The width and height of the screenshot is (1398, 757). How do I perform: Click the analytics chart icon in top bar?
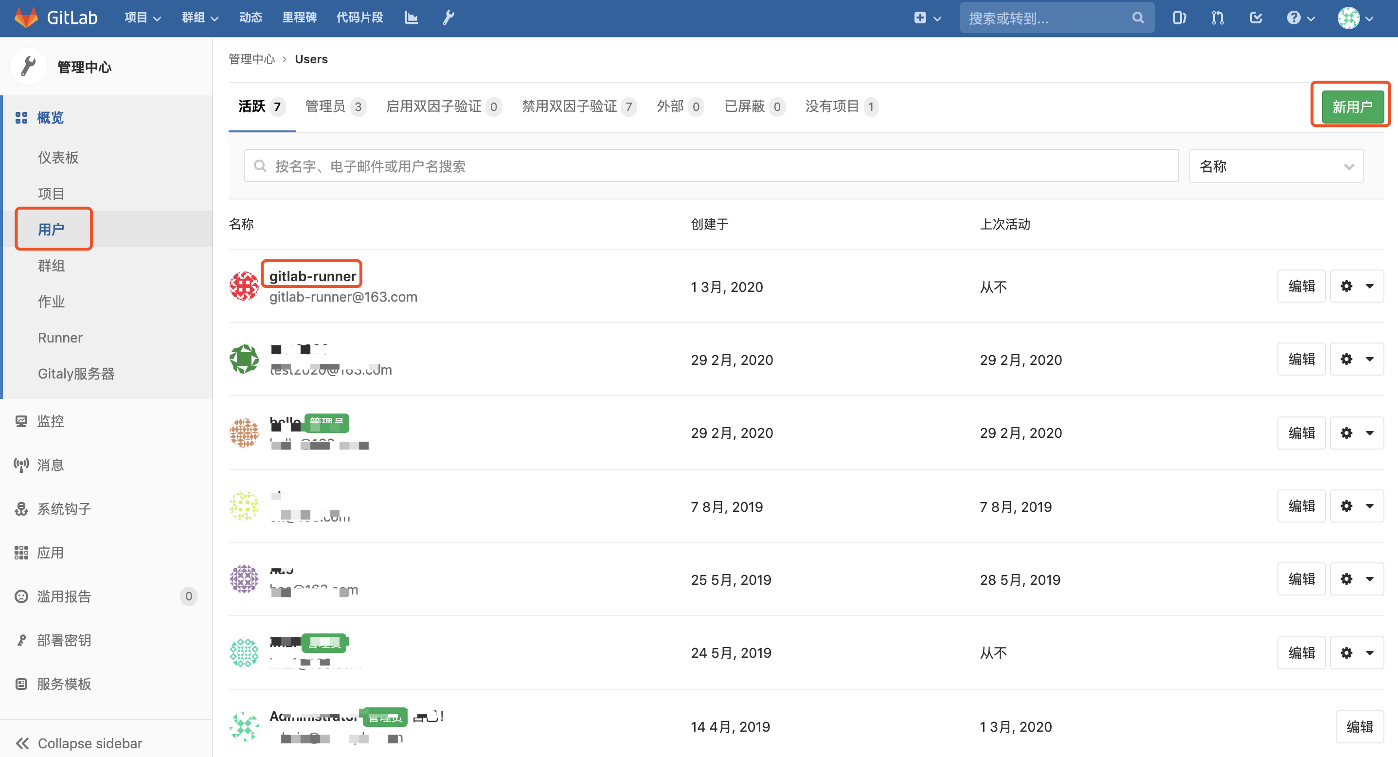[x=411, y=18]
